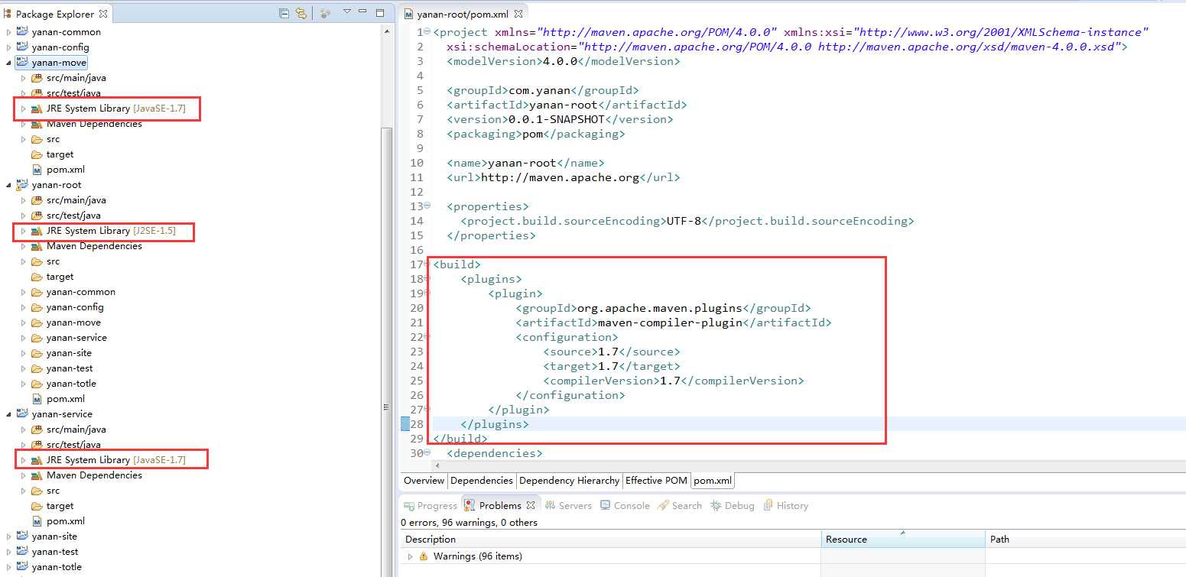Select pom.xml under the yanan-root project
Viewport: 1186px width, 577px height.
pyautogui.click(x=65, y=399)
